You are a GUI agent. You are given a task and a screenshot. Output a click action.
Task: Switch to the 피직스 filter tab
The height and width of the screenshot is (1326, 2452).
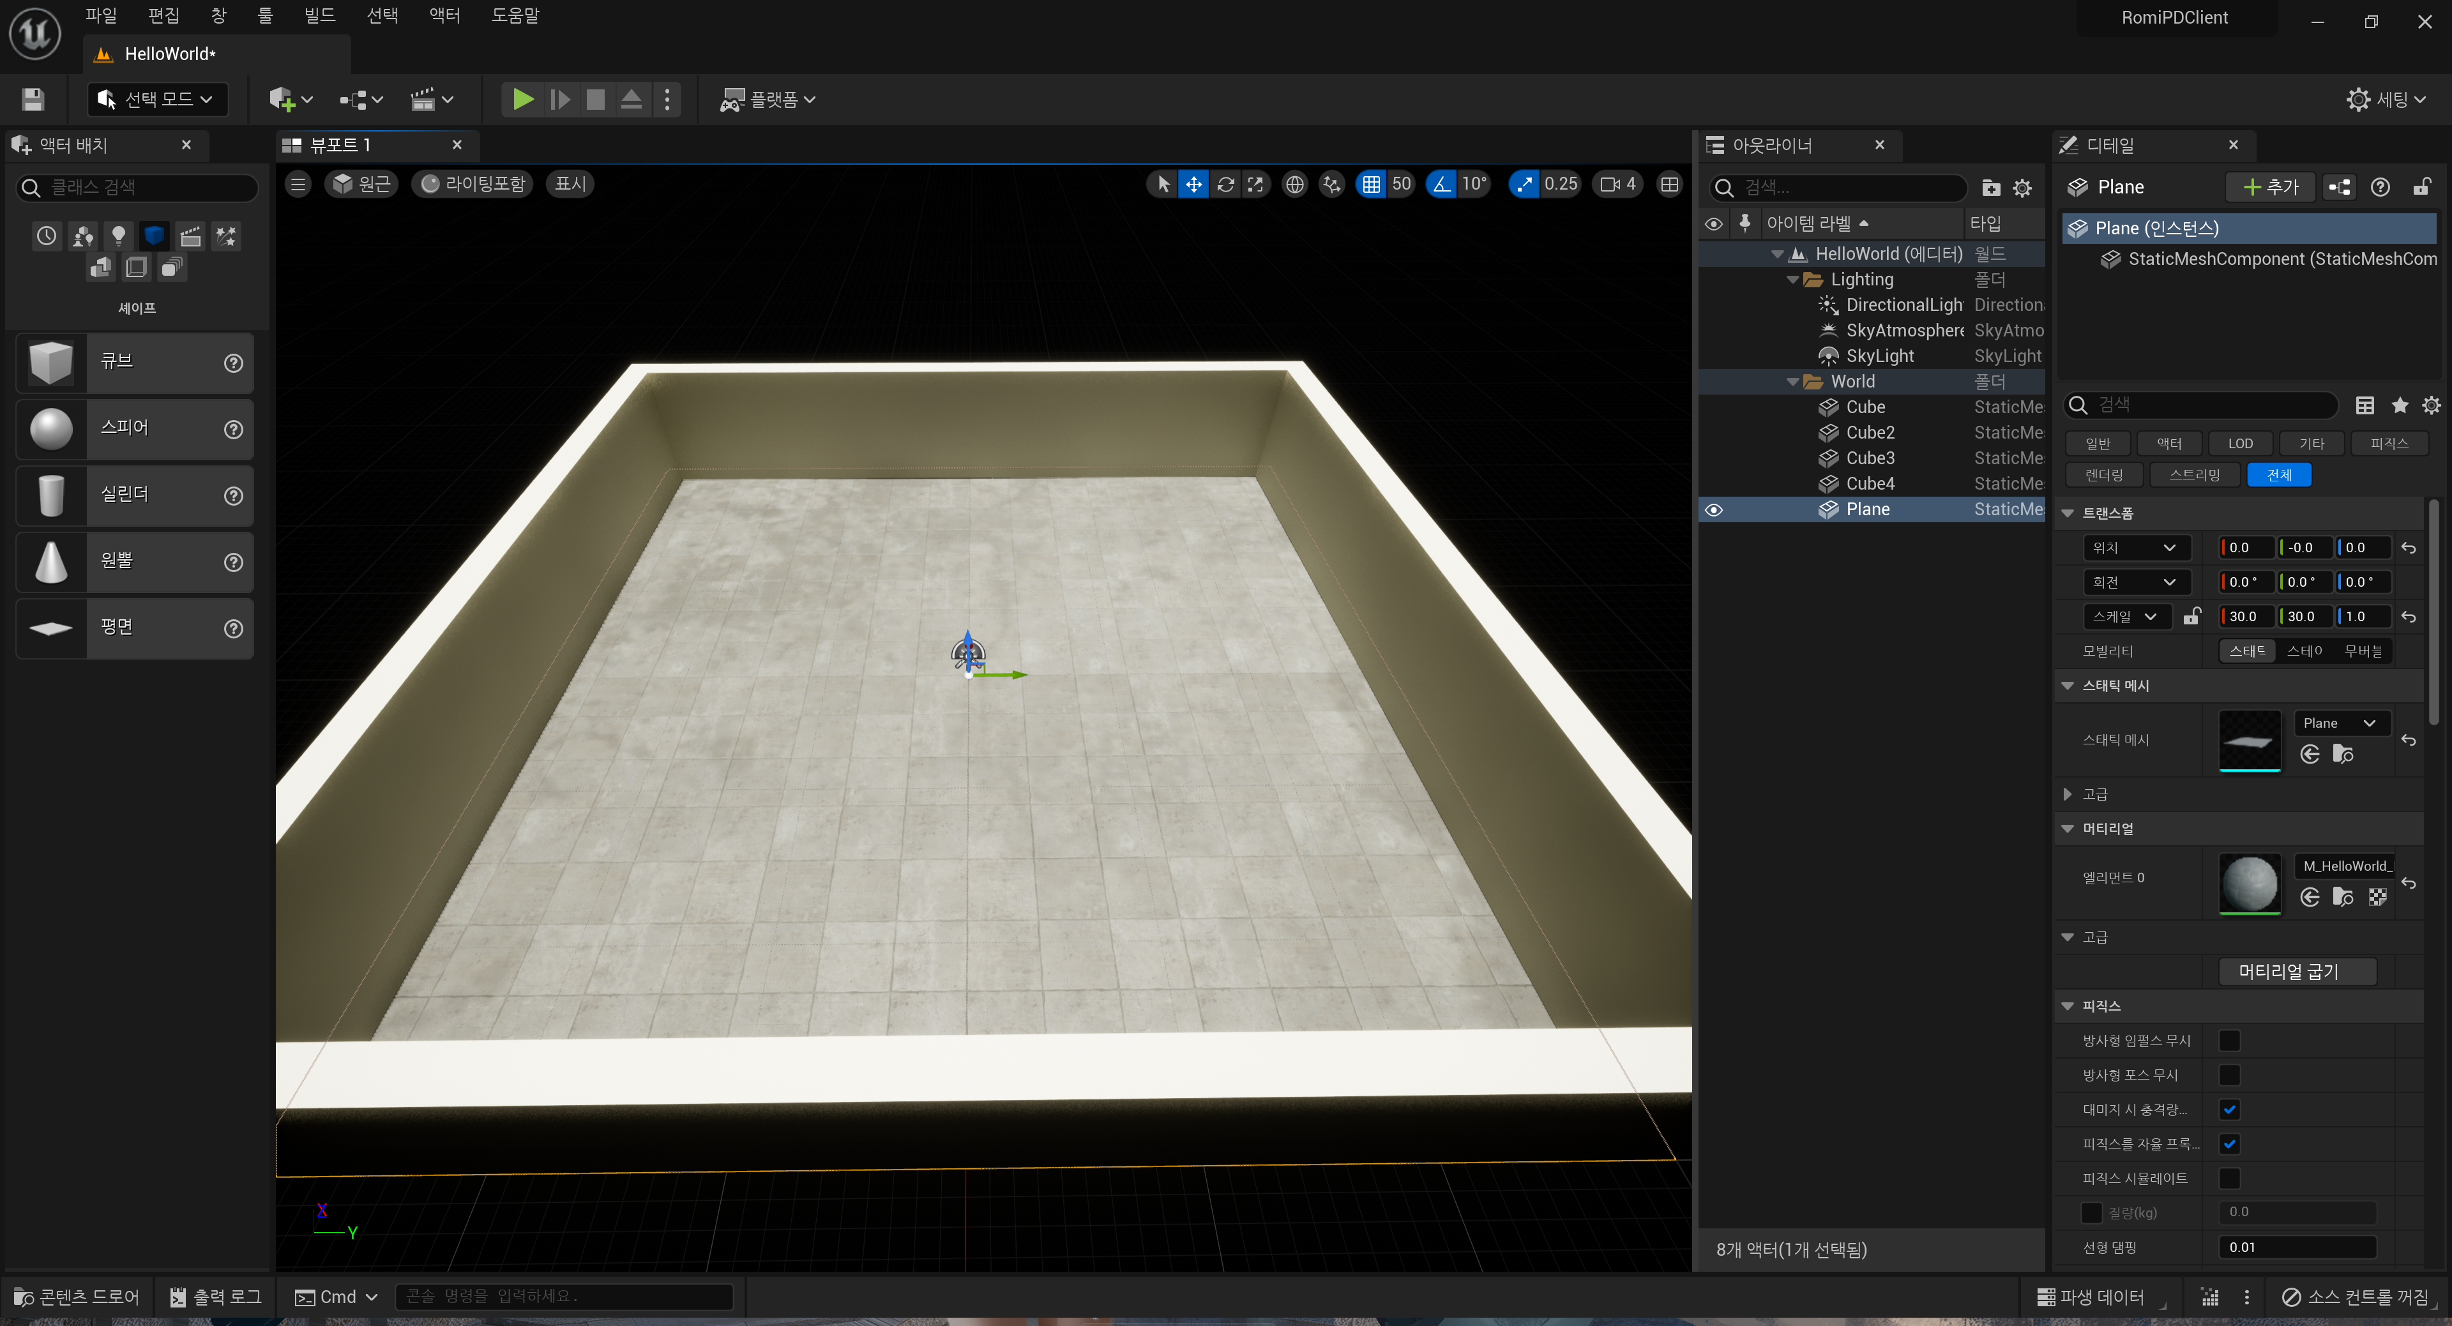2388,444
